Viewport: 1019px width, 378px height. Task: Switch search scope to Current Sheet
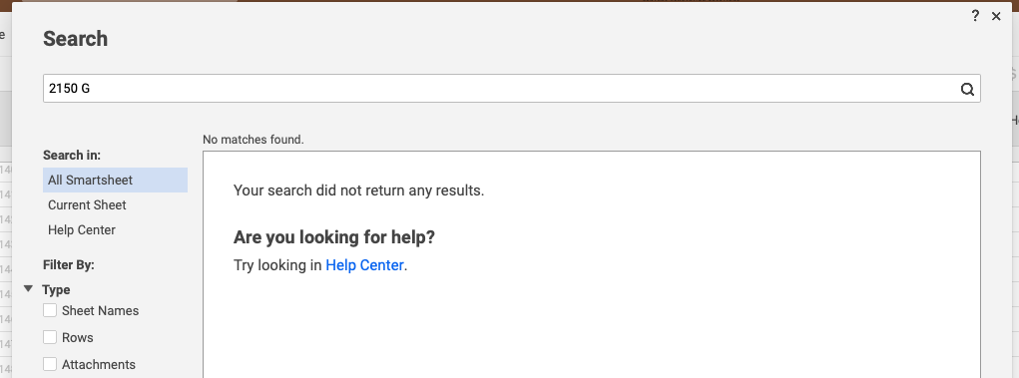115,205
